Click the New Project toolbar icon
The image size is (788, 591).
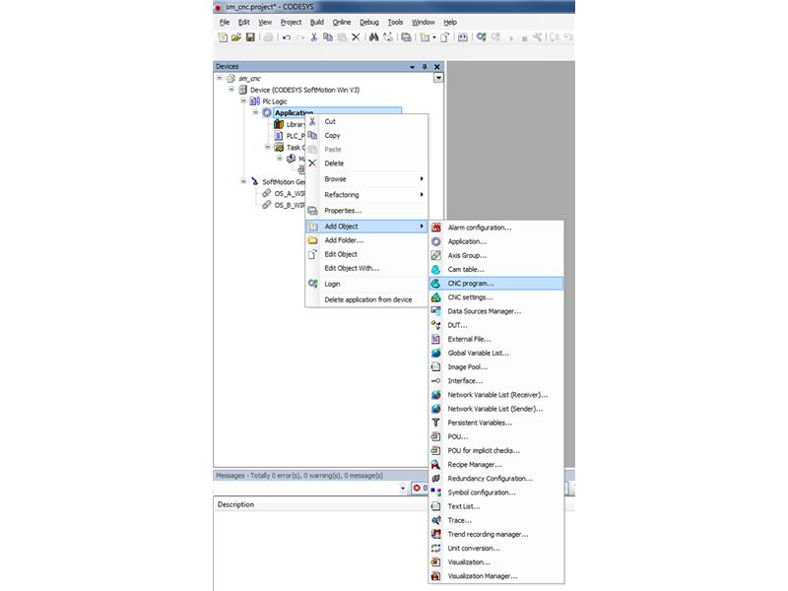click(x=223, y=37)
